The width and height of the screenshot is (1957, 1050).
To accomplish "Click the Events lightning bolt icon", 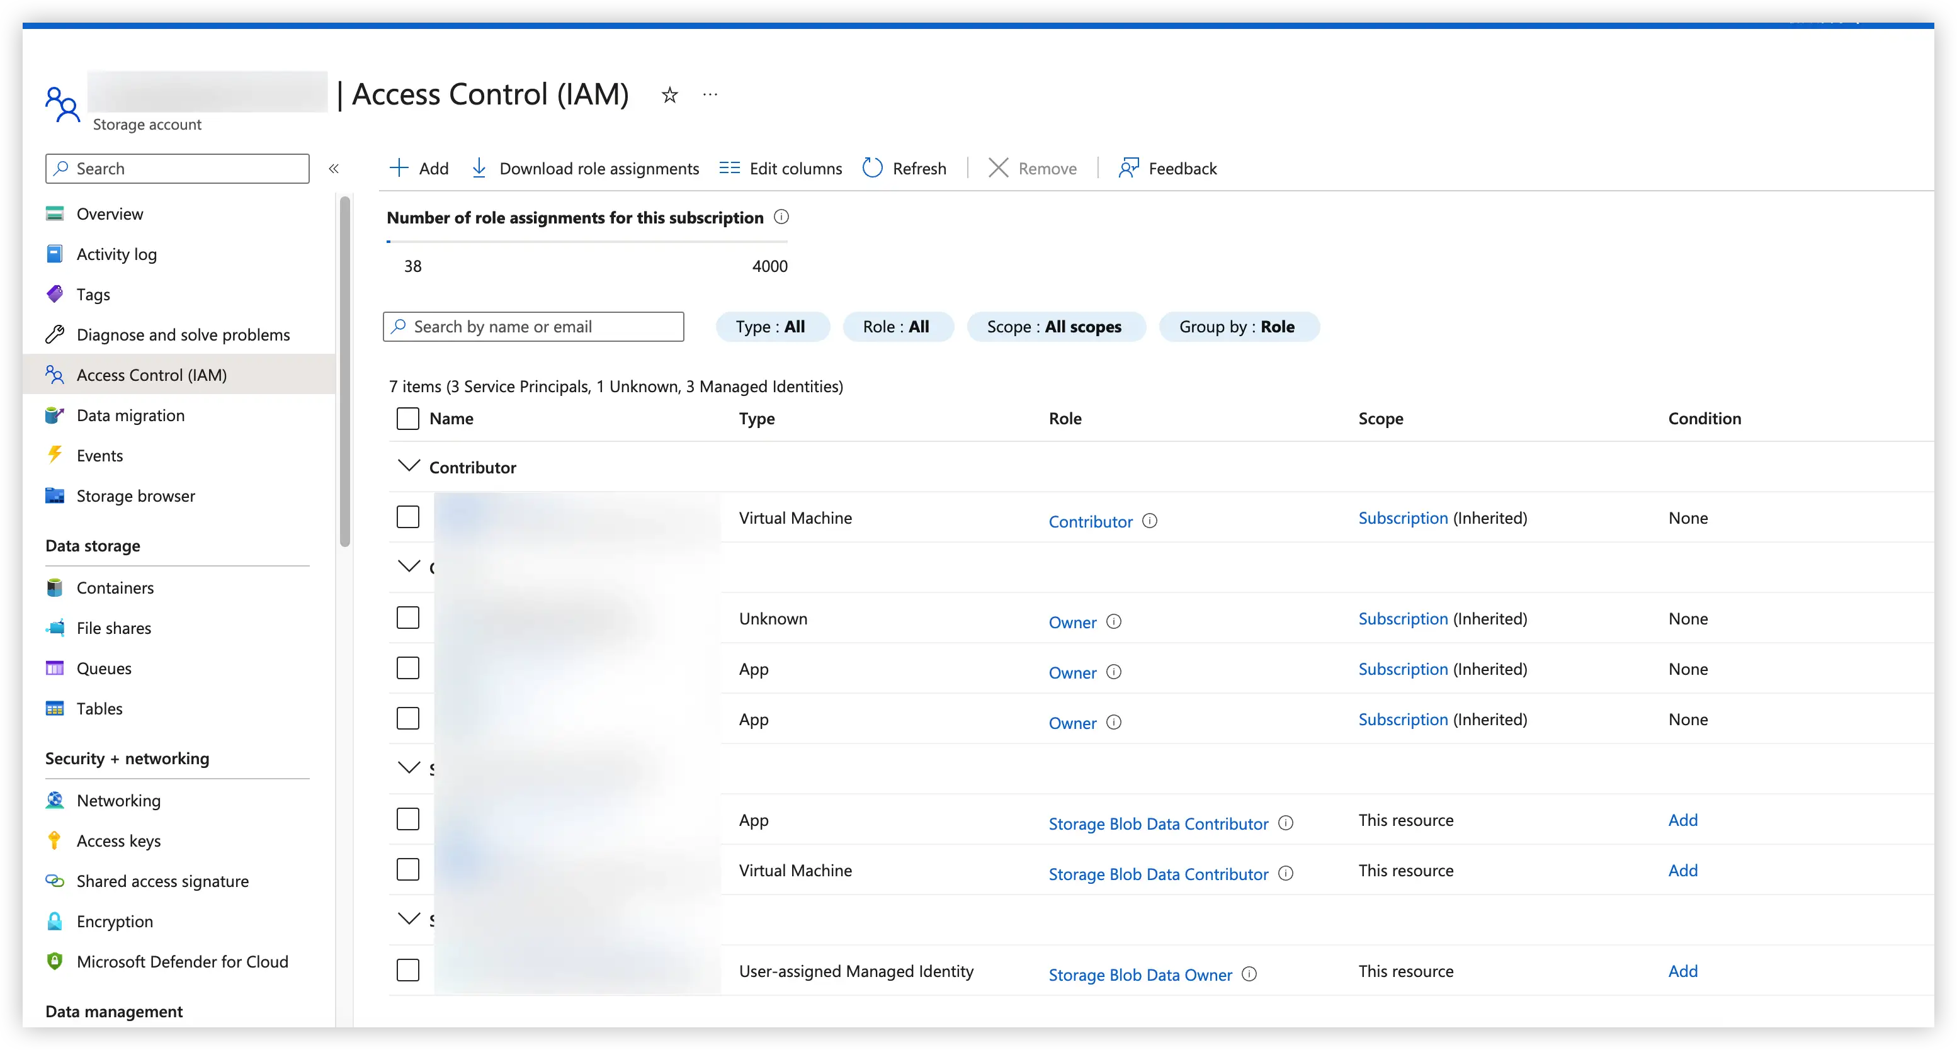I will pos(55,456).
